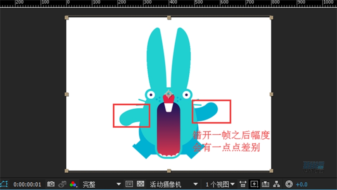This screenshot has width=337, height=190.
Task: Toggle mask and shape path visibility
Action: (x=4, y=184)
